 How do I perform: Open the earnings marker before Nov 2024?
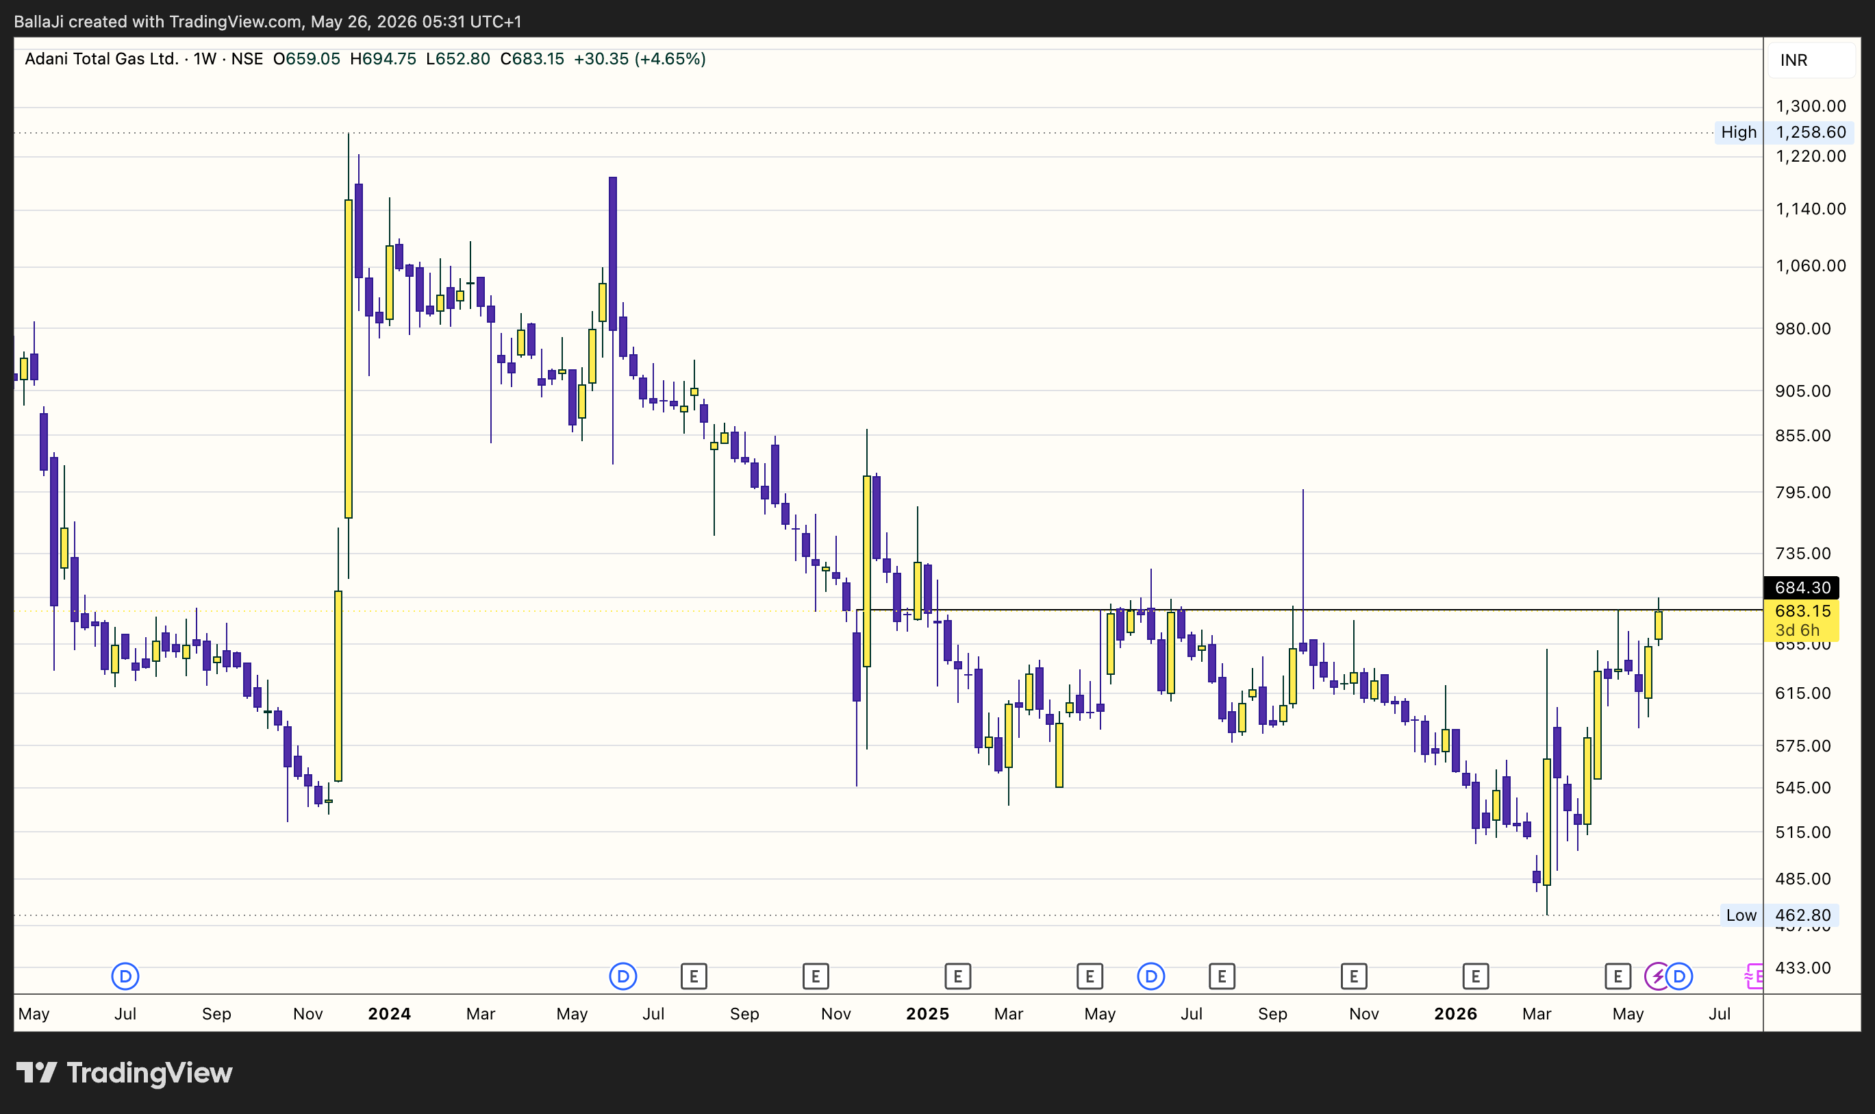click(x=816, y=976)
